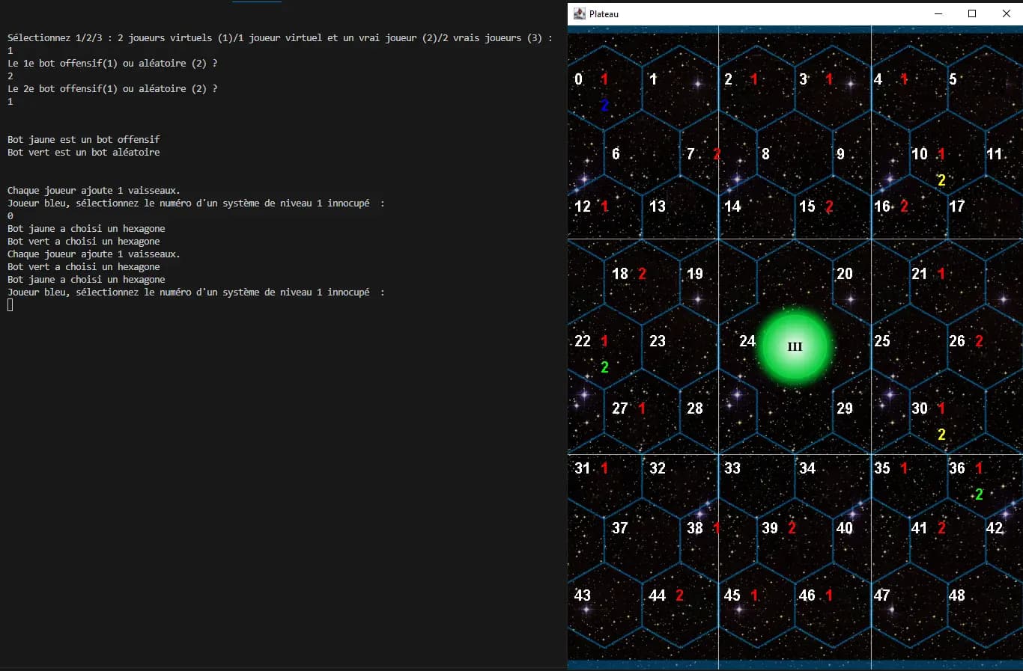Choose hexagon labeled 36
This screenshot has width=1023, height=671.
tap(957, 468)
